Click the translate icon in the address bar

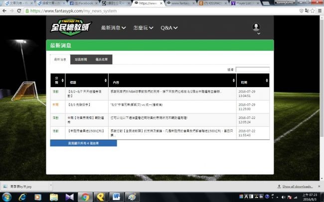click(307, 11)
